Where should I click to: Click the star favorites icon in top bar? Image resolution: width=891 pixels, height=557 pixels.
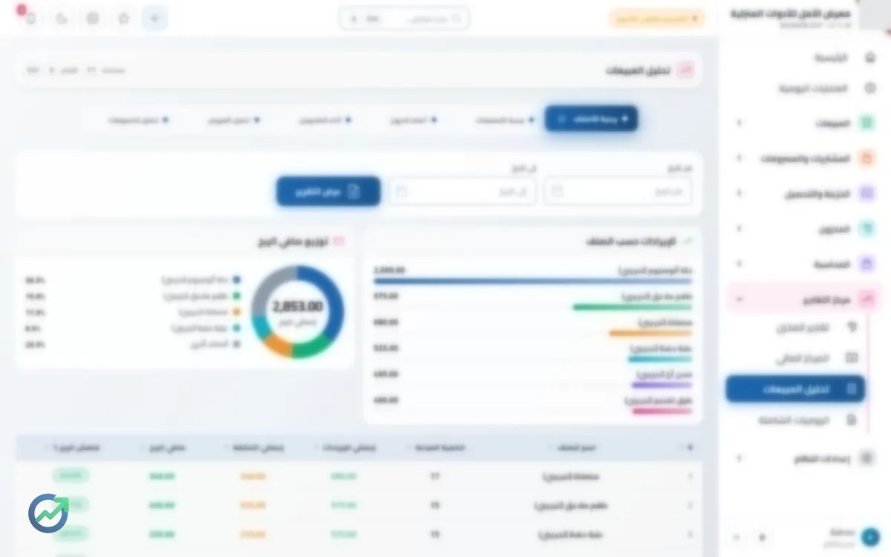pyautogui.click(x=124, y=19)
